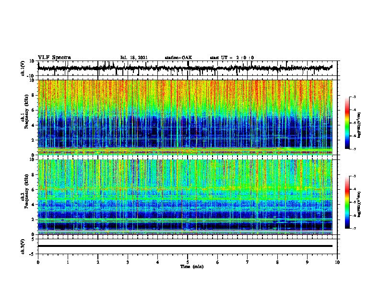Click the time axis tick label "3"

(x=128, y=262)
